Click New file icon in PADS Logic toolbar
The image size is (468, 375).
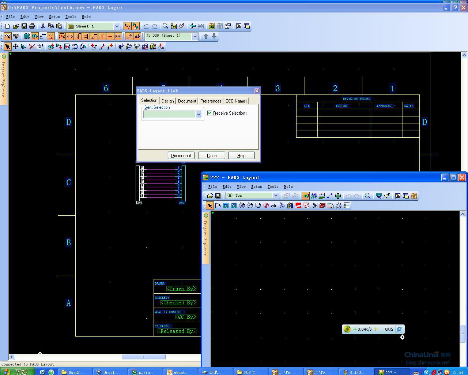pos(7,26)
